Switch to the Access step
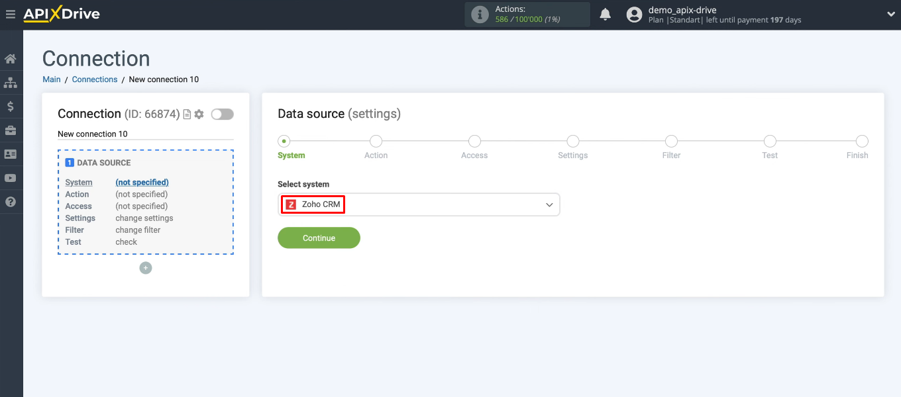The height and width of the screenshot is (397, 901). [474, 141]
